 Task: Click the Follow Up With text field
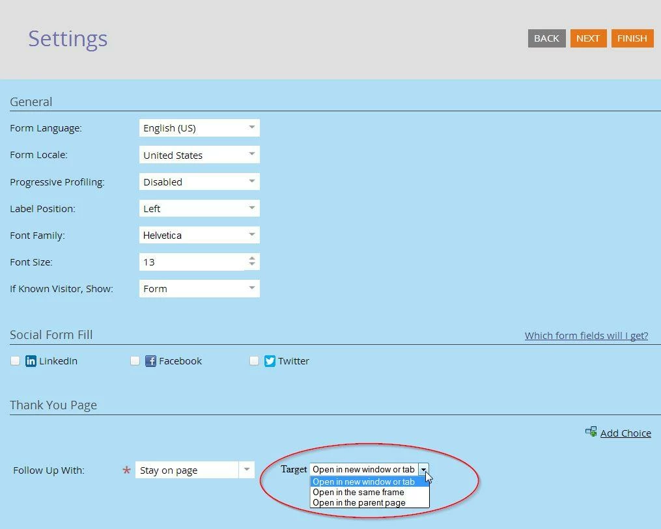click(x=187, y=470)
